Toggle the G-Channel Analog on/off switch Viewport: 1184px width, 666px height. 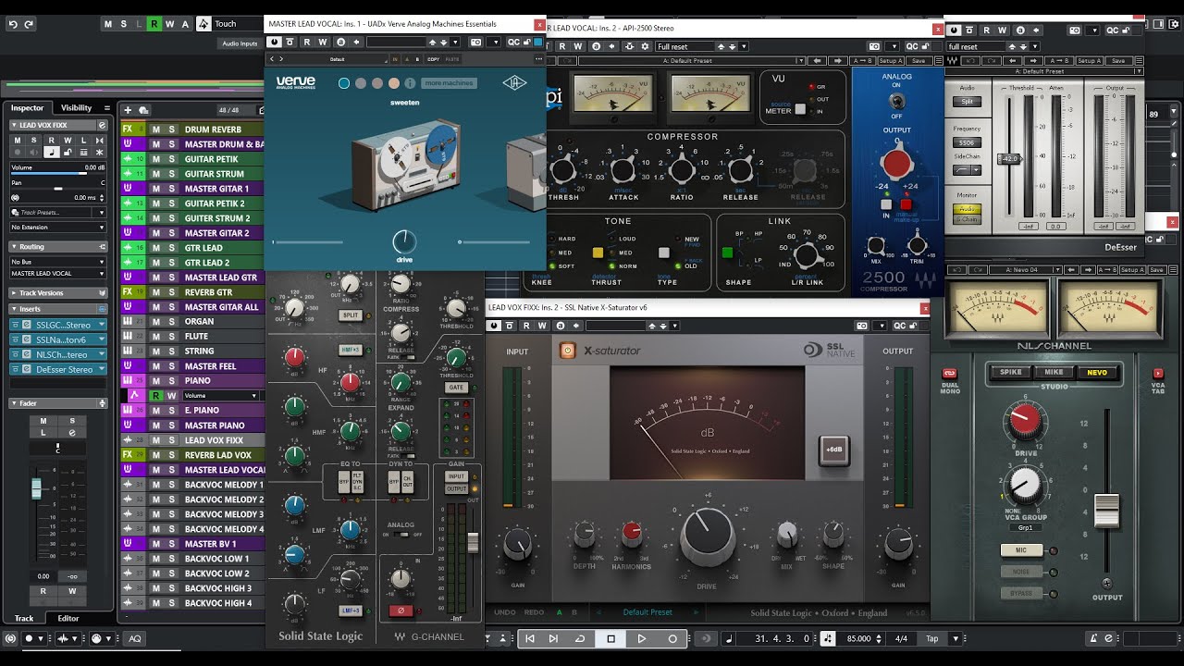tap(401, 534)
